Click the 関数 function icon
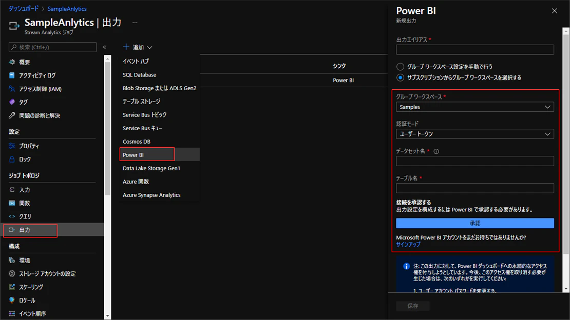 [12, 203]
